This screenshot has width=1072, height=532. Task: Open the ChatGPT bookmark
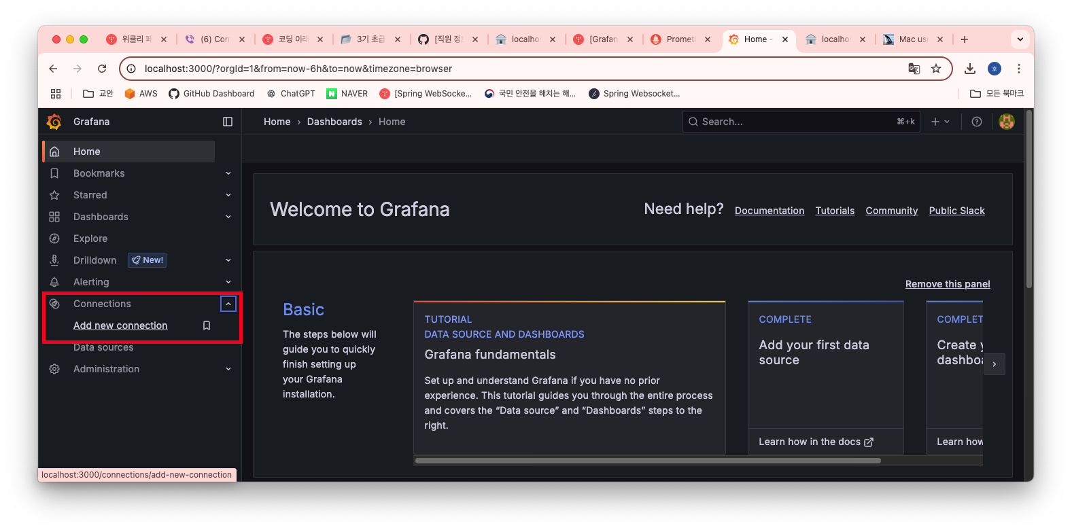291,94
